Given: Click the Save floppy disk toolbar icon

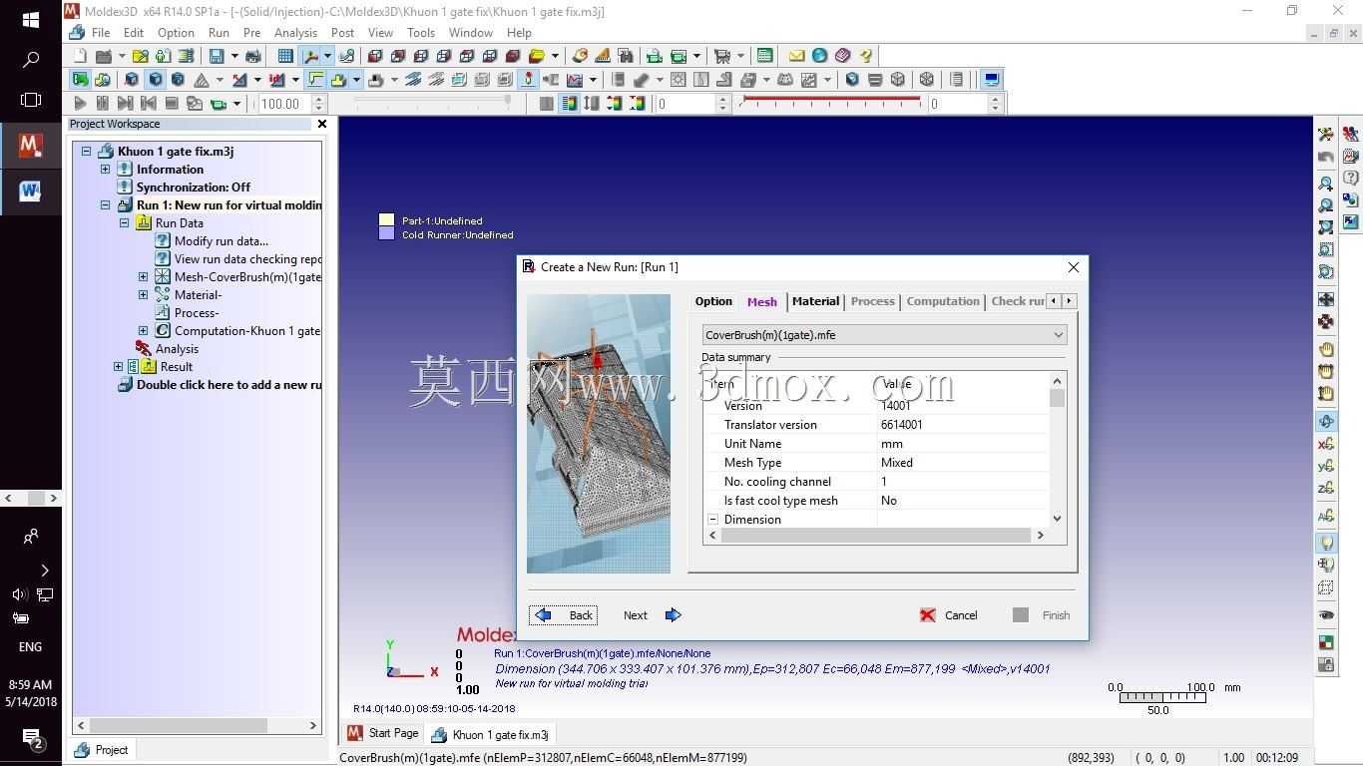Looking at the screenshot, I should [x=217, y=56].
